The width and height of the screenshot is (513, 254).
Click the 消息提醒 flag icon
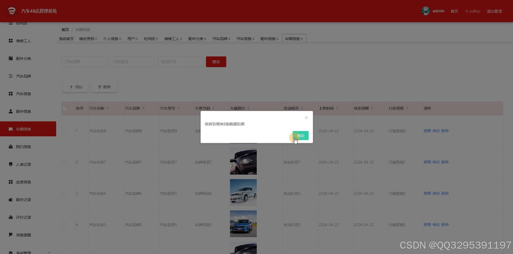(x=11, y=235)
